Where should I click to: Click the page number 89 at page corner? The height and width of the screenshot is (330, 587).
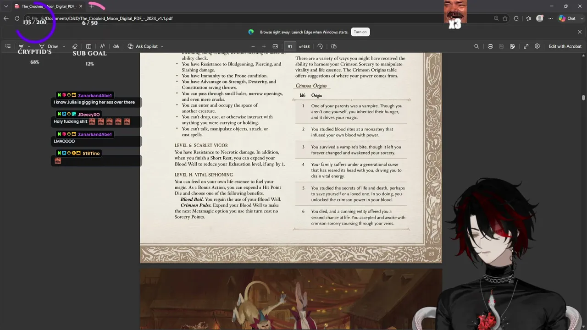[432, 253]
